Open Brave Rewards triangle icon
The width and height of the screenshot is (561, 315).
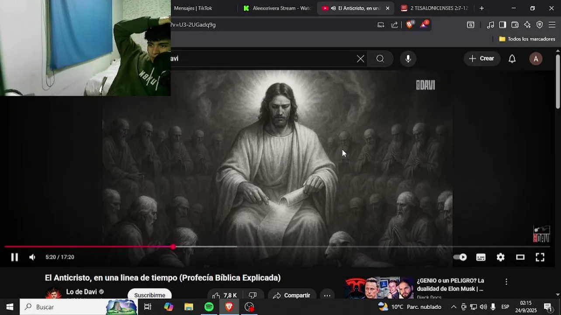[x=424, y=24]
